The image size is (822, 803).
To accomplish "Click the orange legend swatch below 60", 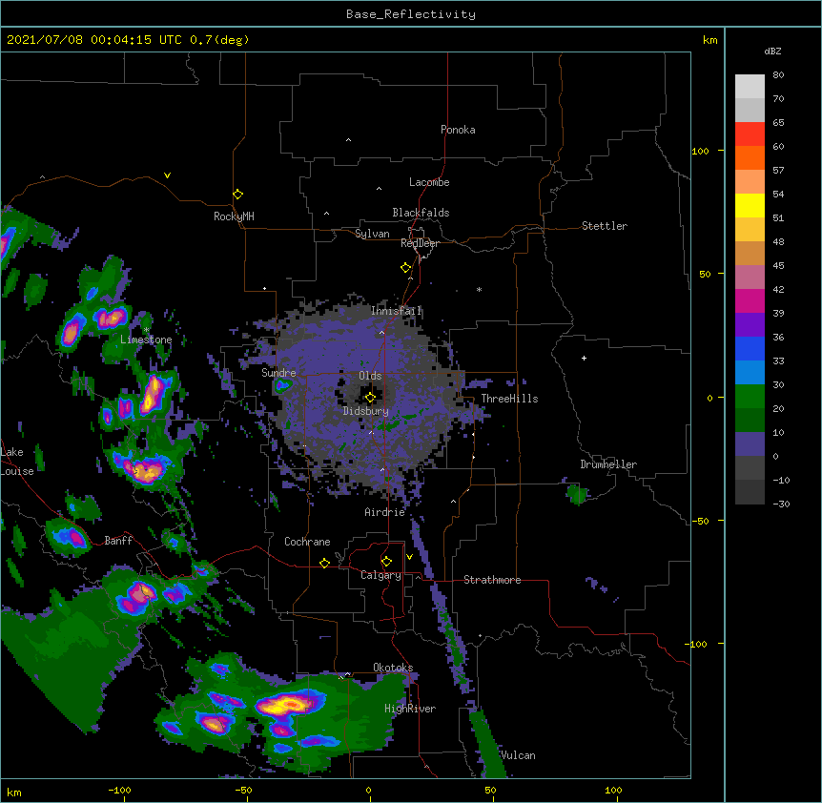I will (750, 157).
